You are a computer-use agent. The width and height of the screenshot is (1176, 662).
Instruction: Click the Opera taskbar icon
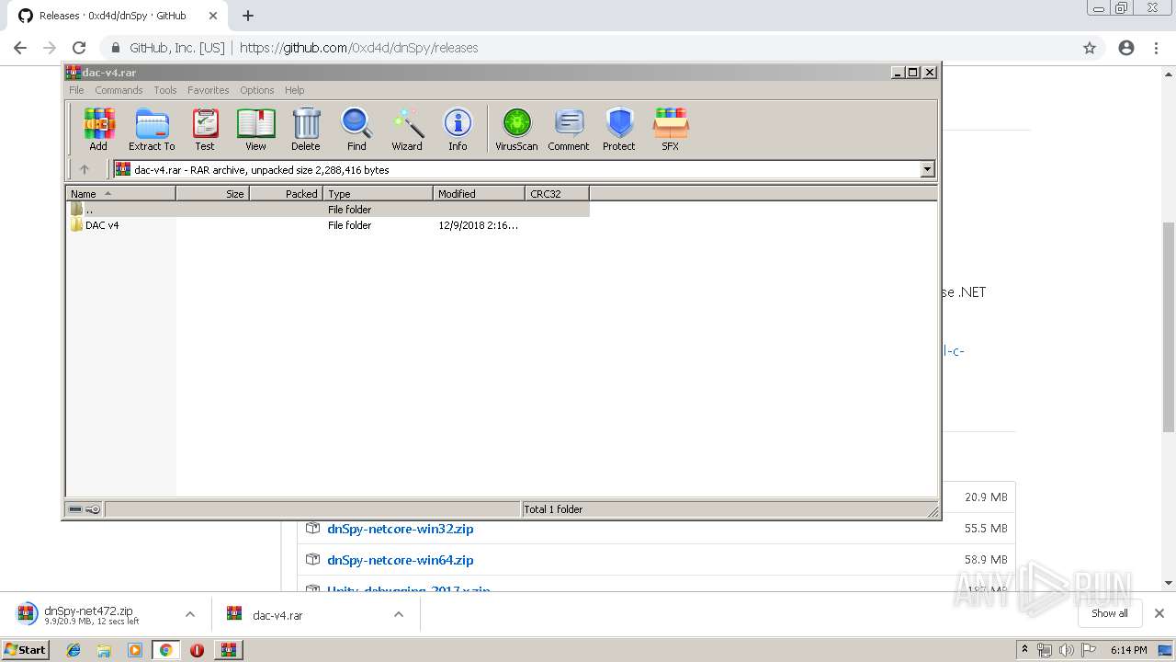click(x=197, y=649)
